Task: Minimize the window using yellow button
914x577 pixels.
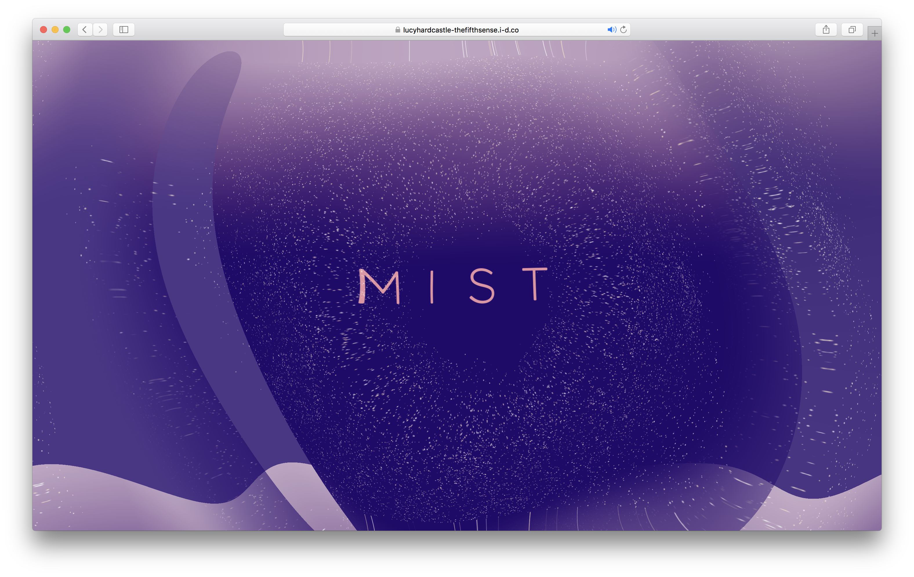Action: (x=55, y=30)
